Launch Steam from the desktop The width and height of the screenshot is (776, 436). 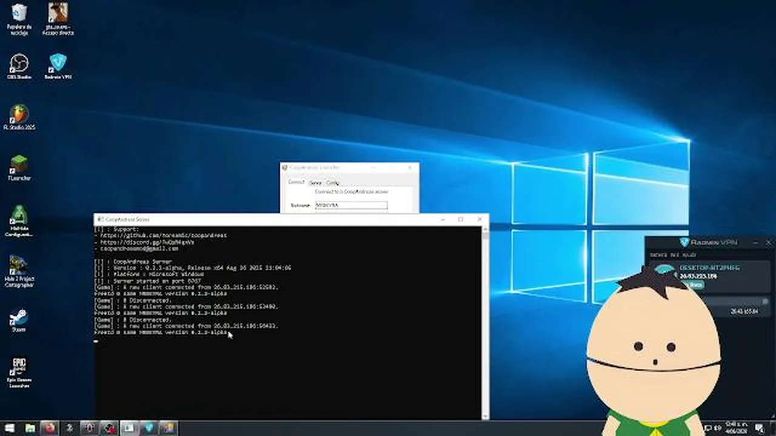point(19,320)
